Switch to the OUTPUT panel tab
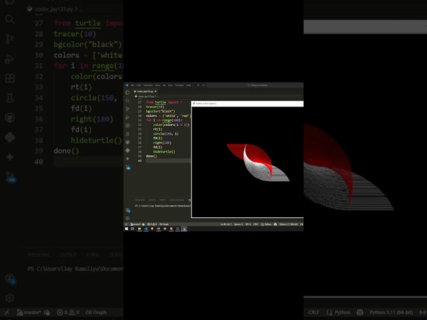This screenshot has height=320, width=427. 152,200
